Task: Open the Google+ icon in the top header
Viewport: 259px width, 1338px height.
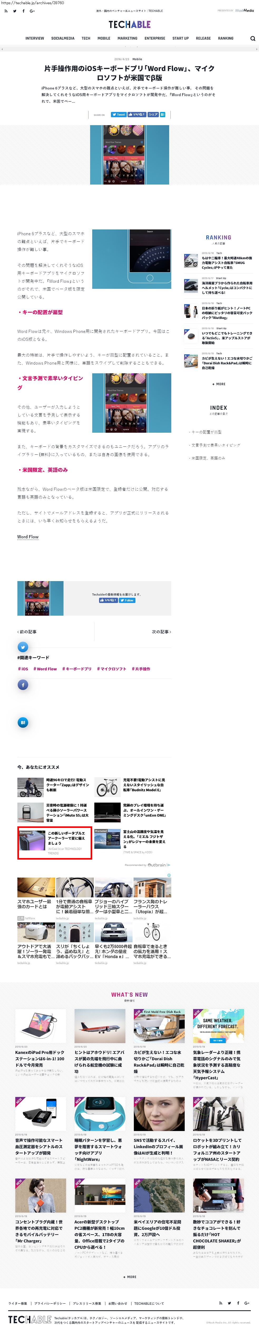Action: [32, 11]
